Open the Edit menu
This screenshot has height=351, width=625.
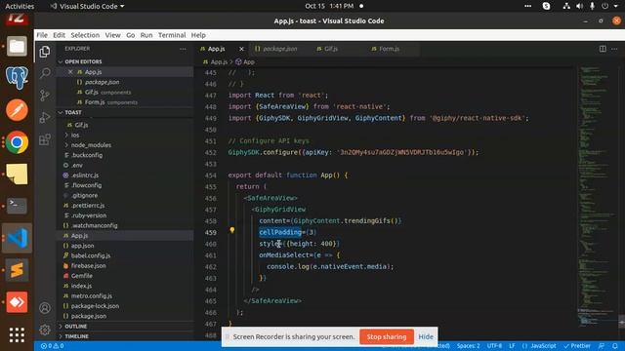coord(59,35)
